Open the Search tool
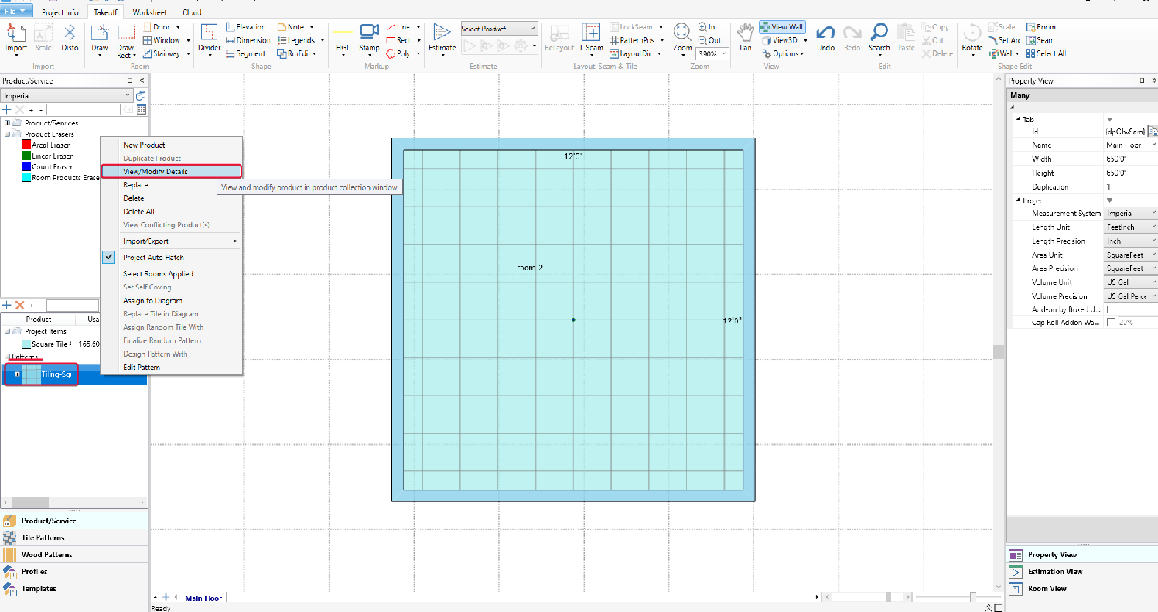Viewport: 1158px width, 612px height. 879,38
